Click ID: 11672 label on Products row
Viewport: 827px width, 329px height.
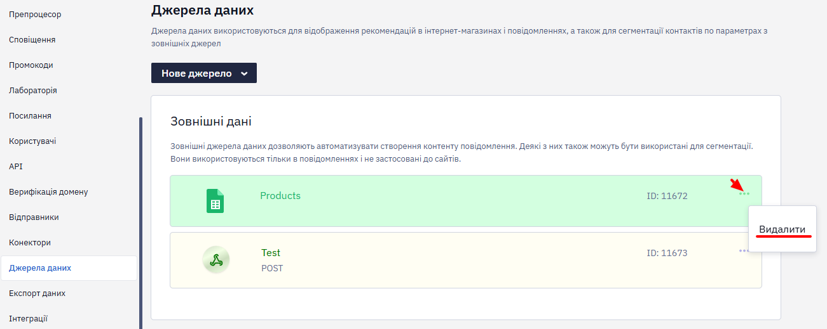pyautogui.click(x=667, y=196)
